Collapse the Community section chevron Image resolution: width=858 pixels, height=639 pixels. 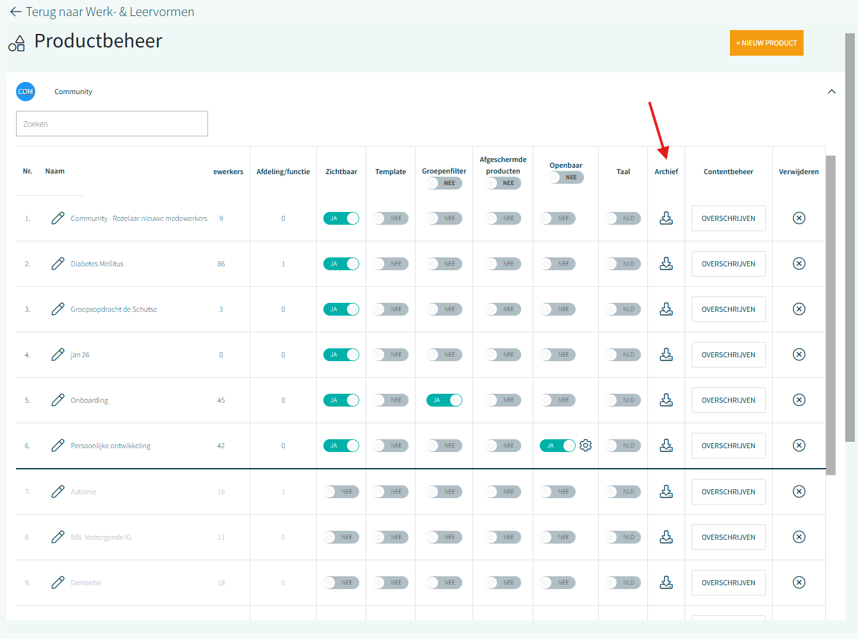[x=831, y=92]
